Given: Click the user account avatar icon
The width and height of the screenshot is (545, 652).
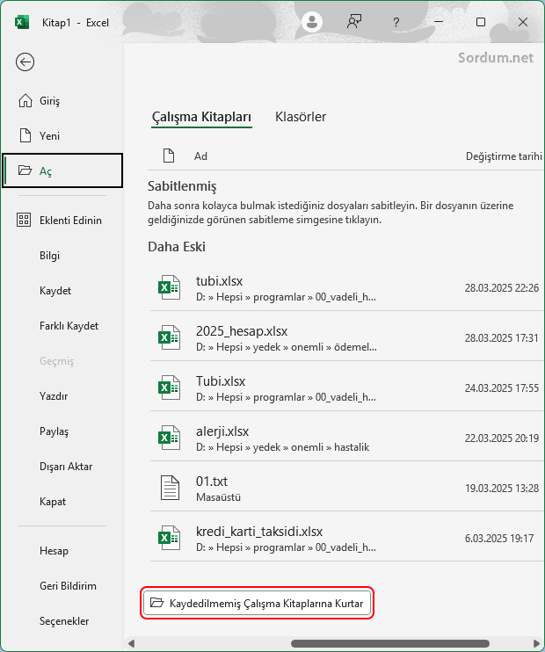Looking at the screenshot, I should pyautogui.click(x=311, y=22).
